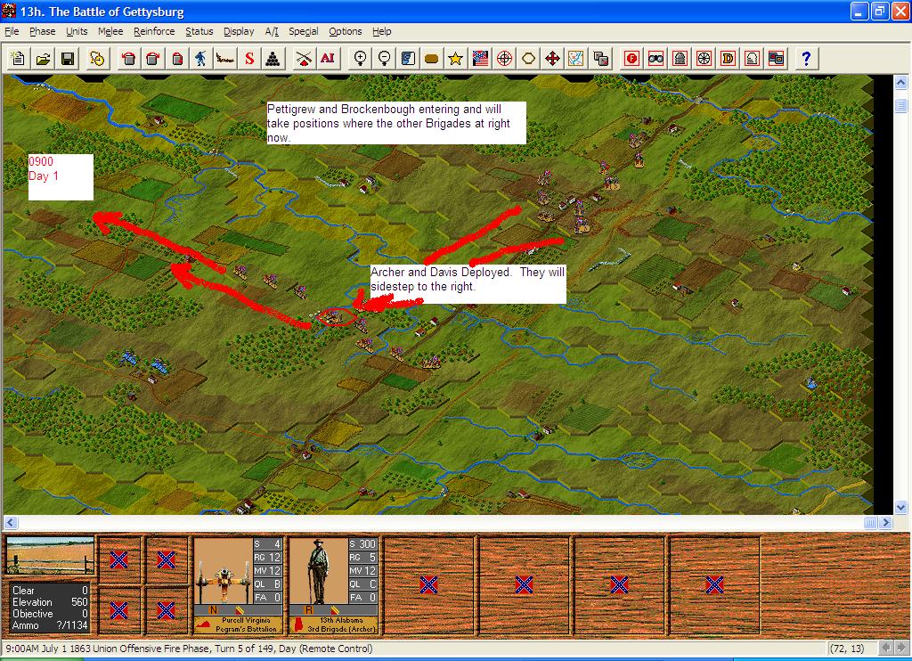Click the horizontal scrollbar right arrow
The height and width of the screenshot is (661, 912).
(x=886, y=523)
